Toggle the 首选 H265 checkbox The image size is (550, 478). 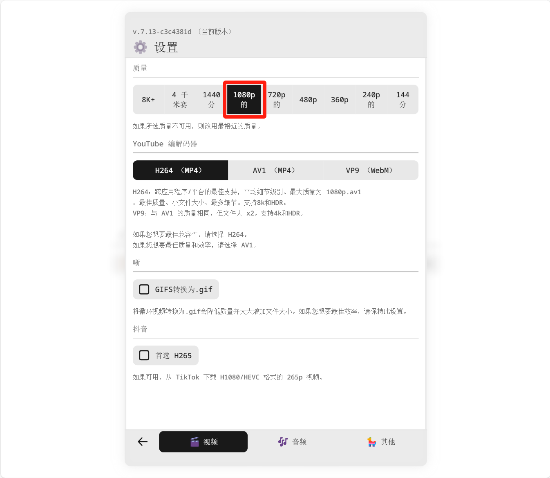coord(144,355)
